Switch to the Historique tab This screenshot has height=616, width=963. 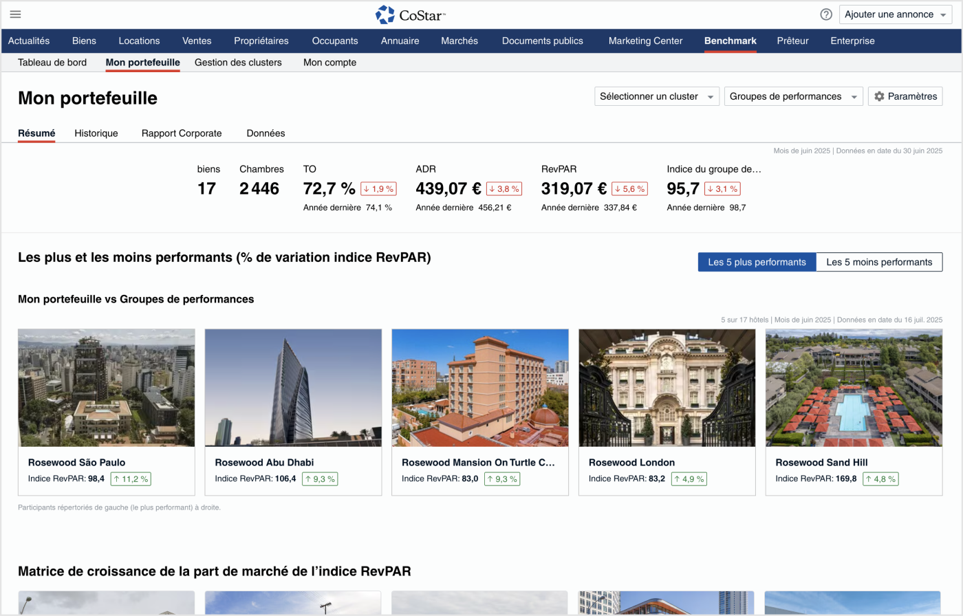[x=96, y=133]
